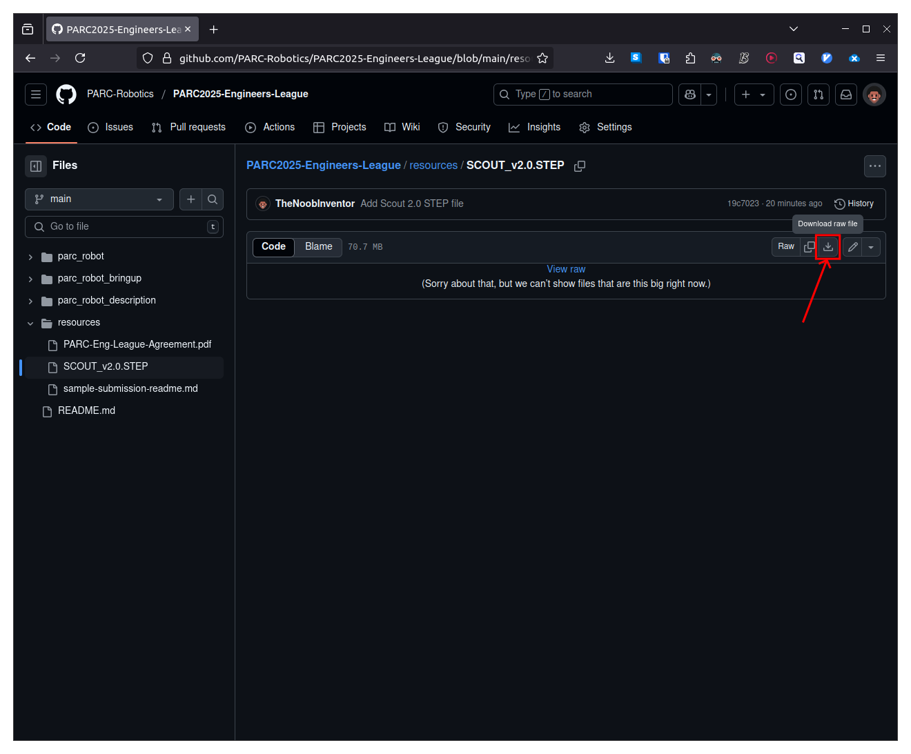Open the user avatar menu
Image resolution: width=911 pixels, height=754 pixels.
(874, 95)
